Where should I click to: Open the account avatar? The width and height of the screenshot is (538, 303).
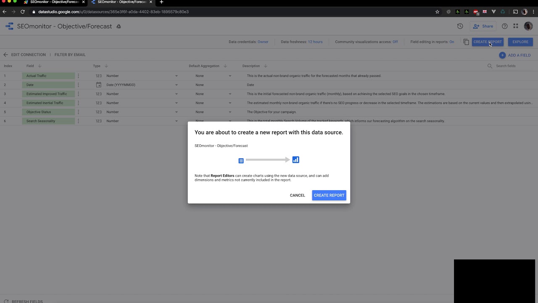click(528, 26)
